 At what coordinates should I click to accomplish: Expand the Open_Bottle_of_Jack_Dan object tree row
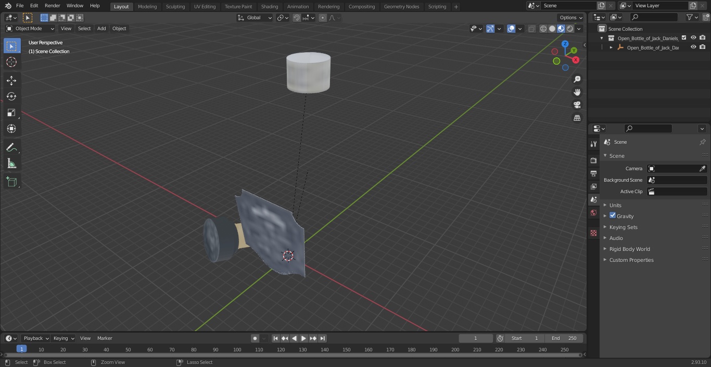point(611,47)
